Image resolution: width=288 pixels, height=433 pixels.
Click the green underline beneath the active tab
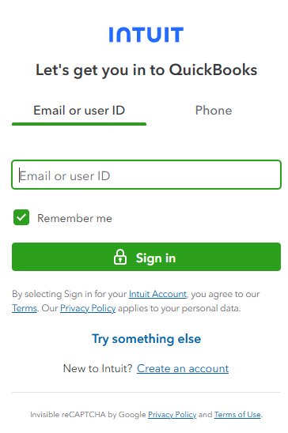click(x=79, y=124)
